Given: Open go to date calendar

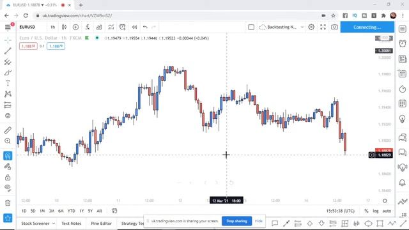Looking at the screenshot, I should [114, 211].
